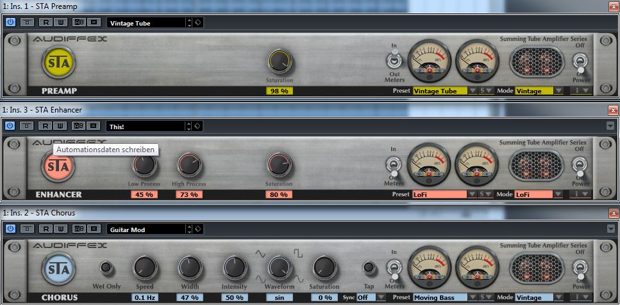This screenshot has height=305, width=620.
Task: Bypass the STA Preamp plugin with power icon
Action: coord(10,22)
